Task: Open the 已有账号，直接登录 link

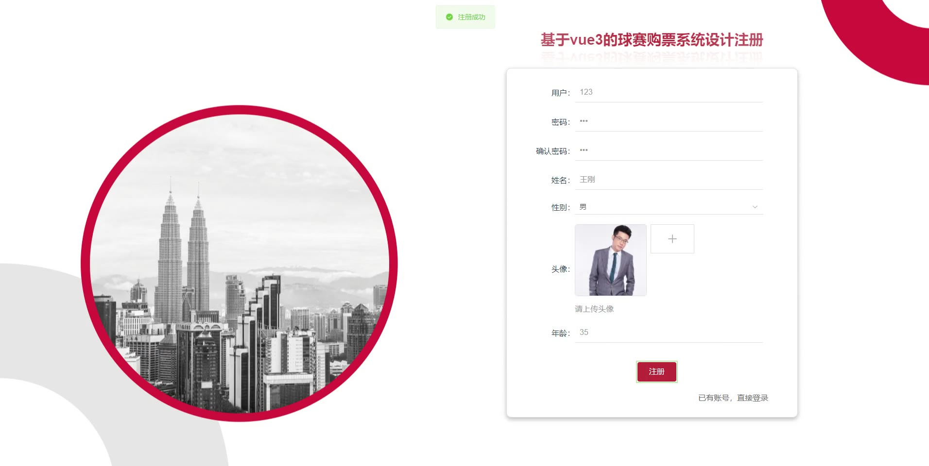Action: pyautogui.click(x=733, y=398)
